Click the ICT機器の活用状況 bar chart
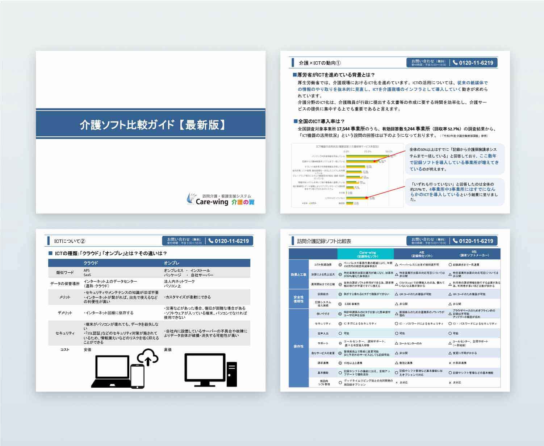Viewport: 544px width, 446px height. point(347,175)
